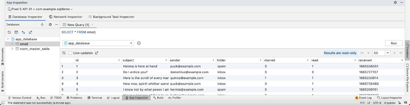Click the Run query button
This screenshot has width=410, height=105.
(394, 43)
